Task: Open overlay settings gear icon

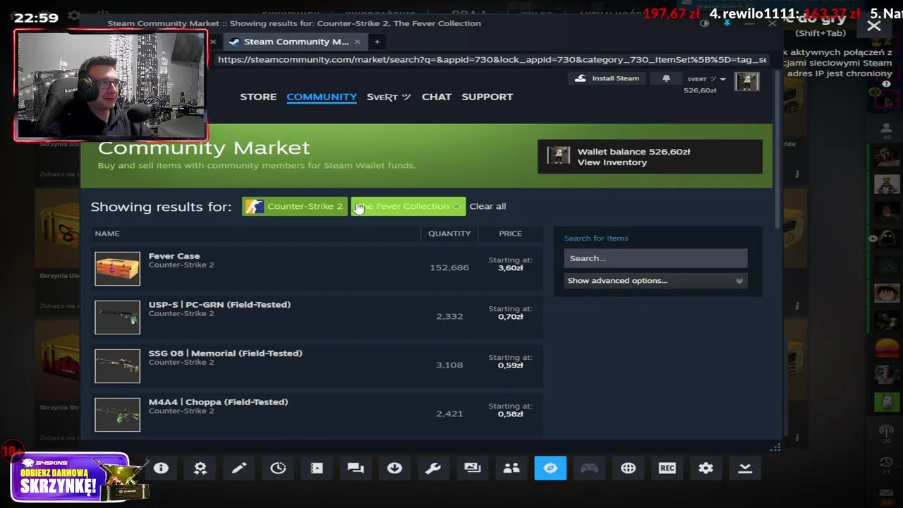Action: point(705,468)
